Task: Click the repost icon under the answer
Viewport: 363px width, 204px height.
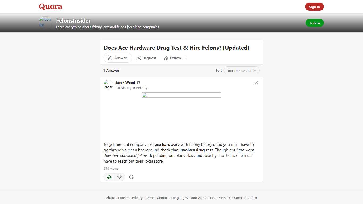Action: pyautogui.click(x=131, y=177)
